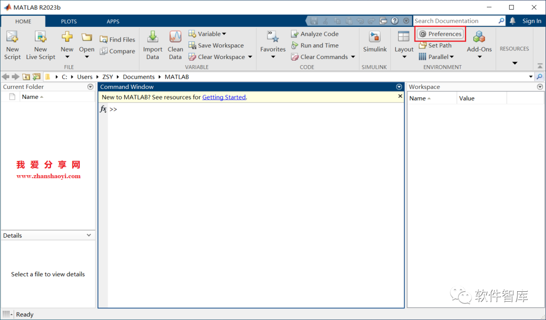546x320 pixels.
Task: Expand Clear Commands dropdown arrow
Action: coord(353,57)
